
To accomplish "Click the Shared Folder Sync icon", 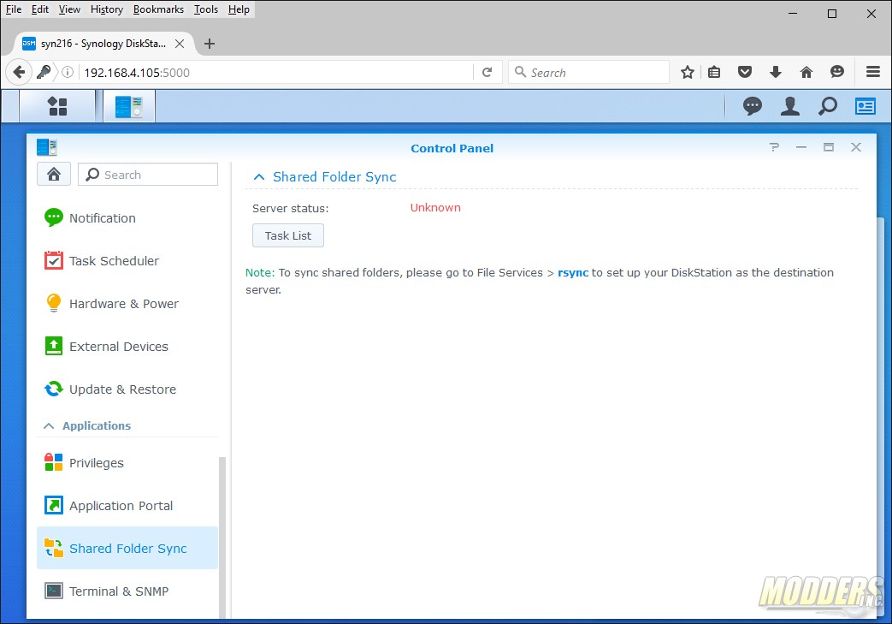I will click(x=54, y=548).
